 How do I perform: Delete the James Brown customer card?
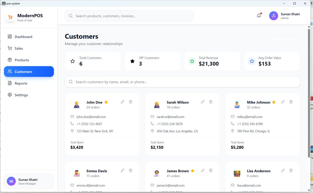[x=211, y=171]
